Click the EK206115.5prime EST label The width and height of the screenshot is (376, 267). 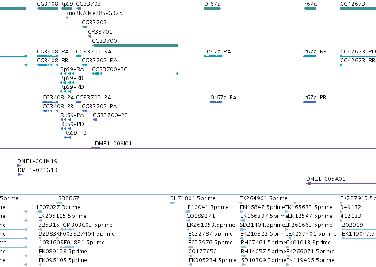click(x=62, y=216)
